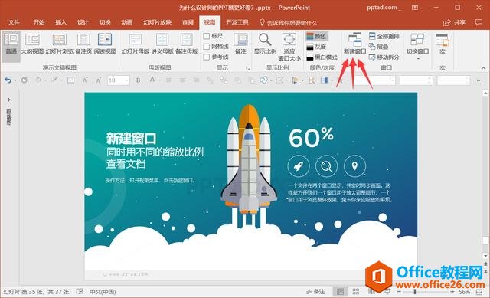Switch to the 开发工具 Developer tab
Viewport: 490px width, 298px height.
click(237, 22)
